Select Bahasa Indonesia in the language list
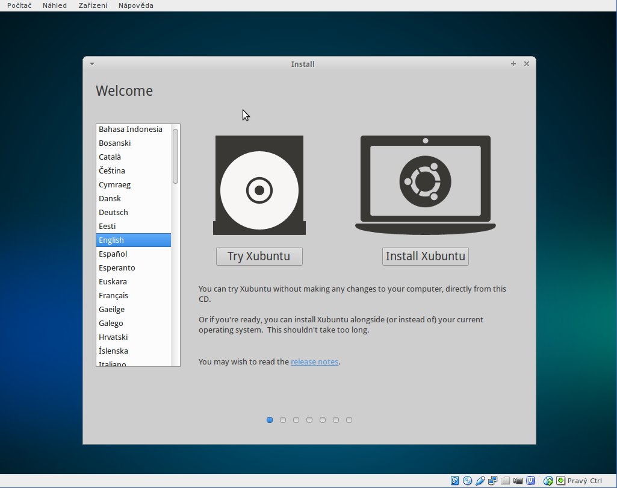 tap(134, 129)
